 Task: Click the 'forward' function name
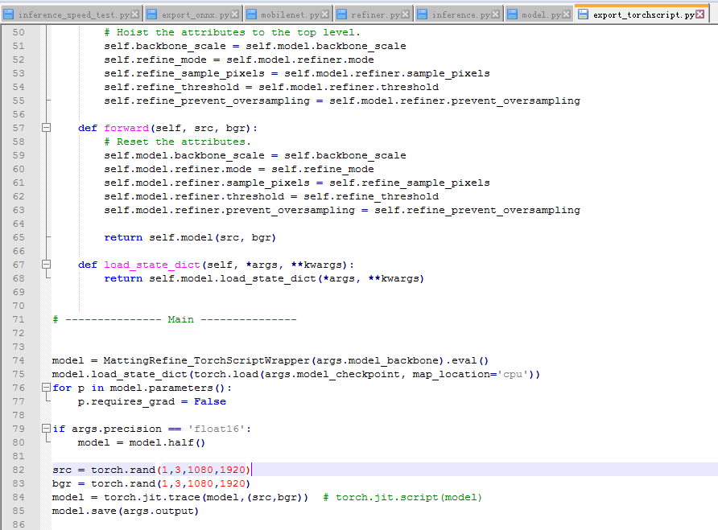pyautogui.click(x=126, y=128)
